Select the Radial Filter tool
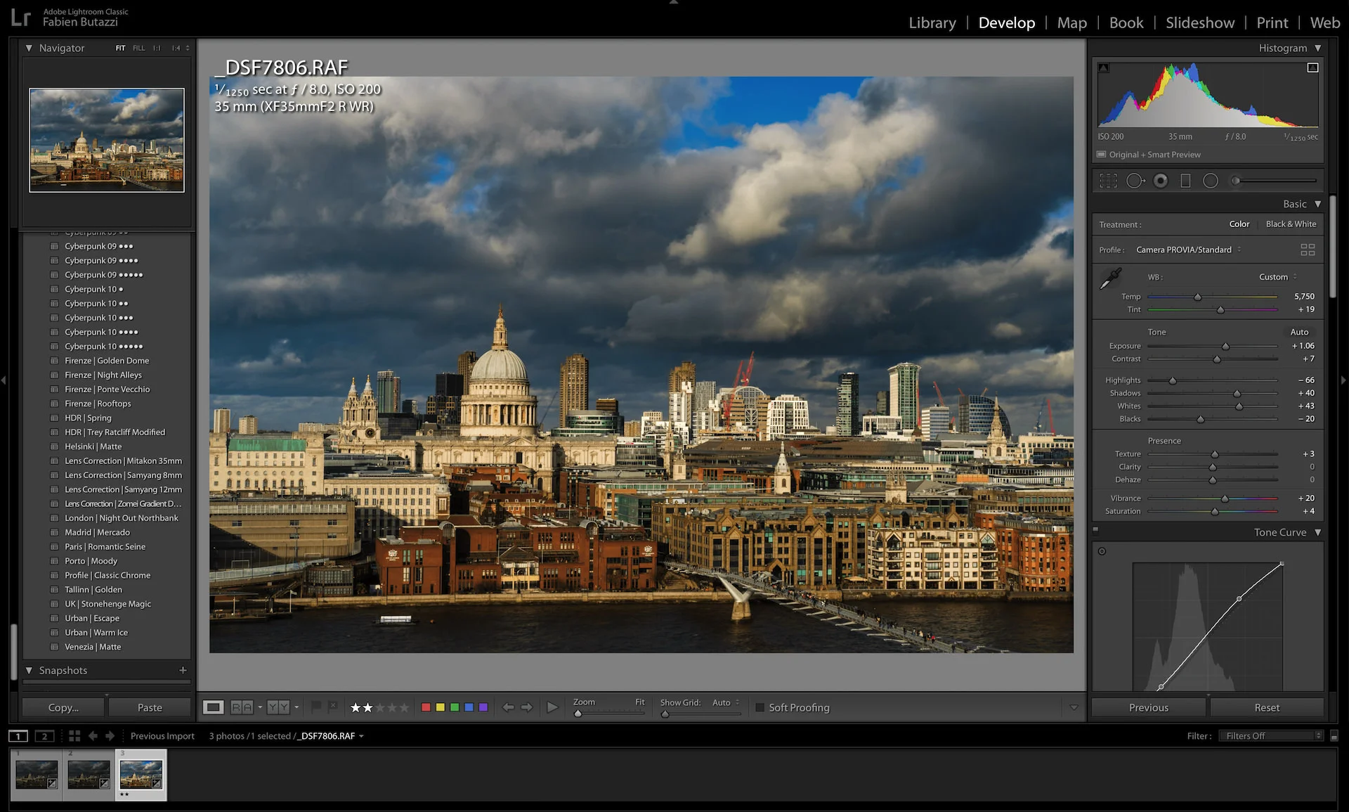 (x=1211, y=181)
